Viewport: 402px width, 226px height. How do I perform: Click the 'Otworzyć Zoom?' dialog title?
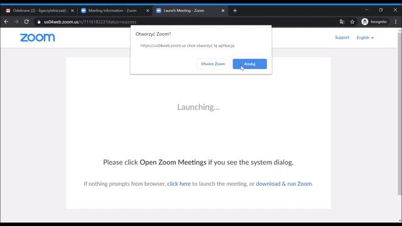153,34
